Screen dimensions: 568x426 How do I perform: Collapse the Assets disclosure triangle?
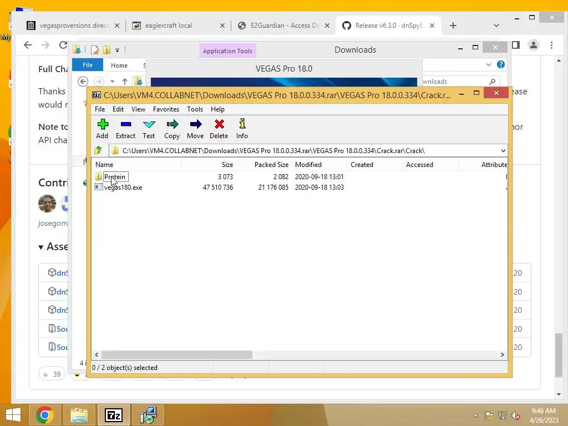click(x=41, y=247)
